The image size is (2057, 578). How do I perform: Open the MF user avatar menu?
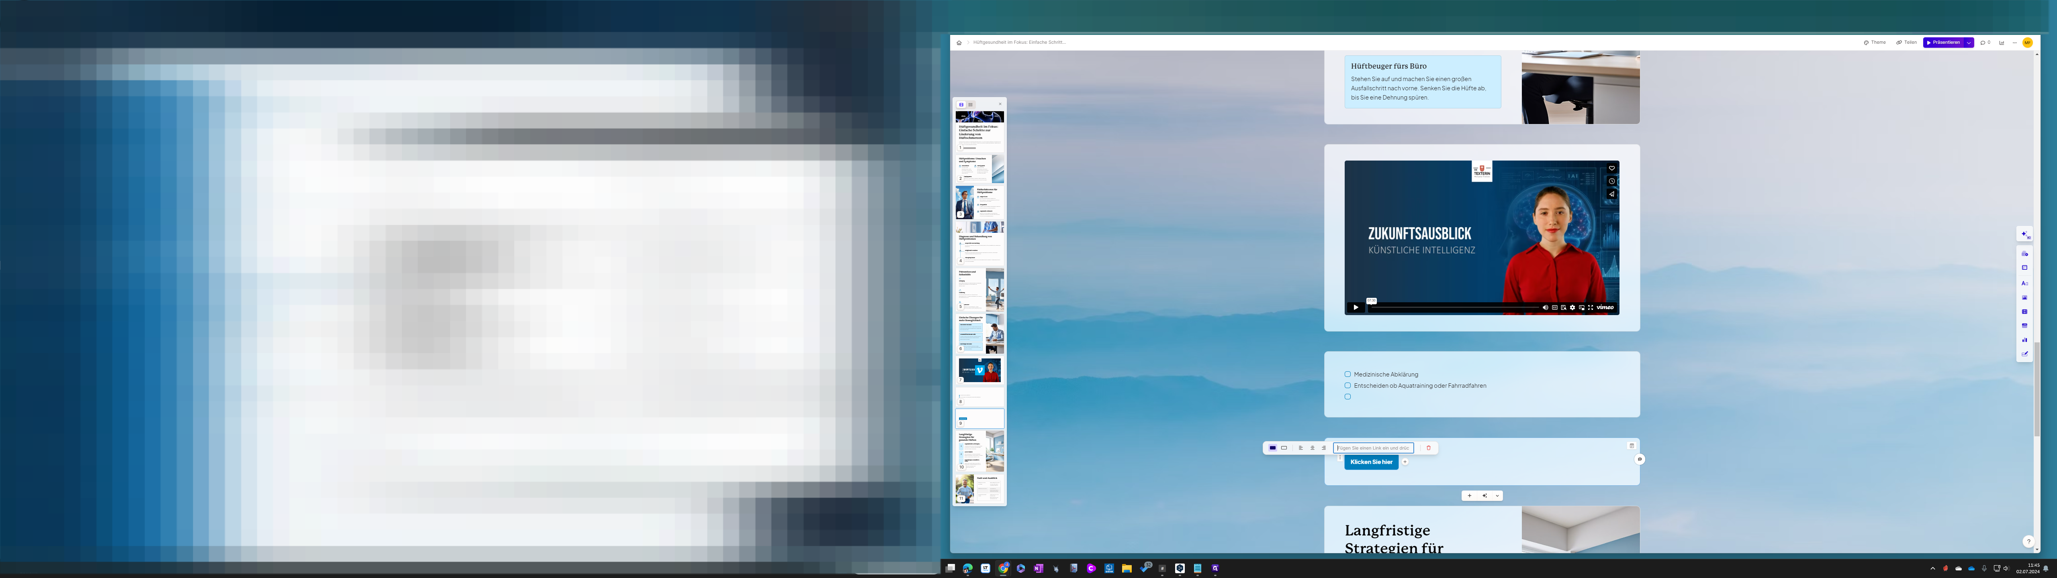[x=2027, y=43]
